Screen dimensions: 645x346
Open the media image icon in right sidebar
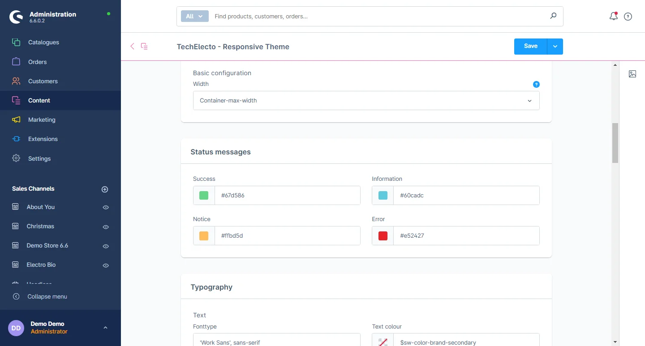[632, 74]
